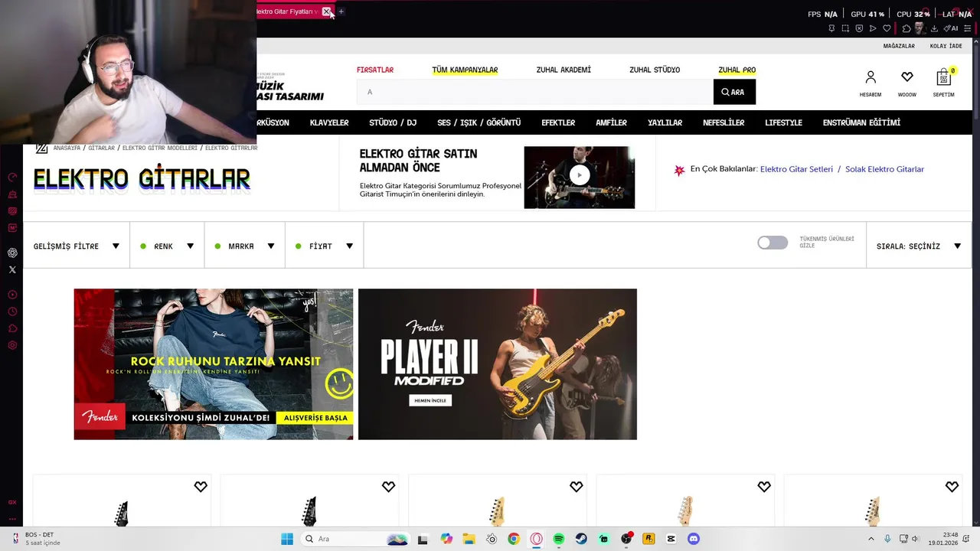The width and height of the screenshot is (980, 551).
Task: Open extensions cube icon in Opera sidebar
Action: 12,328
